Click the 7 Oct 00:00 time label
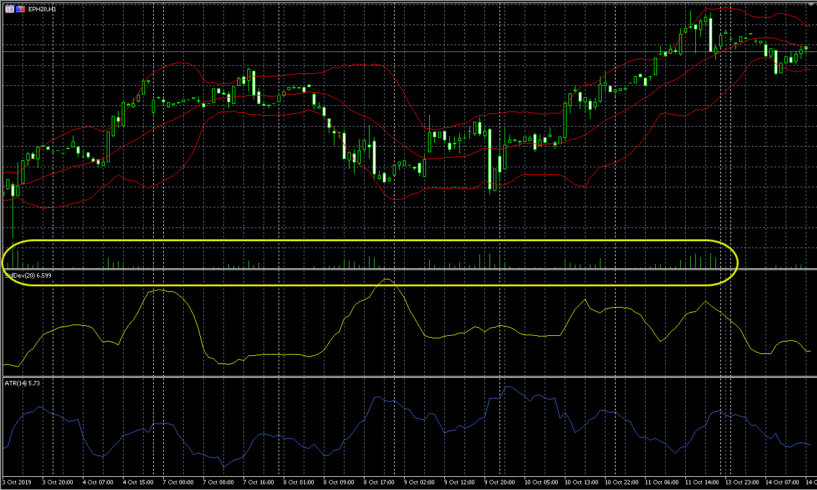 [x=178, y=482]
